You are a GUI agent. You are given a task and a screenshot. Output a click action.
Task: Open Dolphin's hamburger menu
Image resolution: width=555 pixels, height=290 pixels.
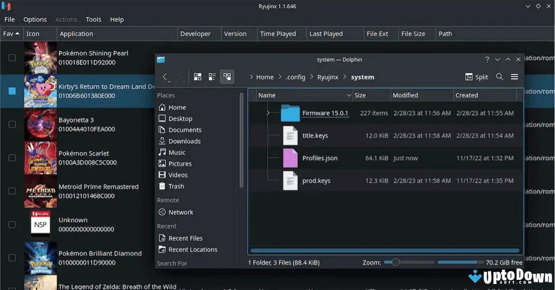(x=514, y=77)
